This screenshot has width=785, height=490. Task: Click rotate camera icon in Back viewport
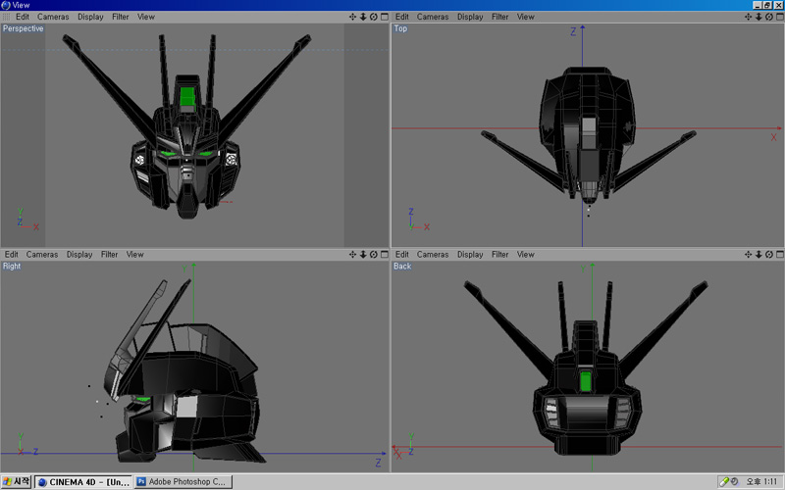[769, 255]
